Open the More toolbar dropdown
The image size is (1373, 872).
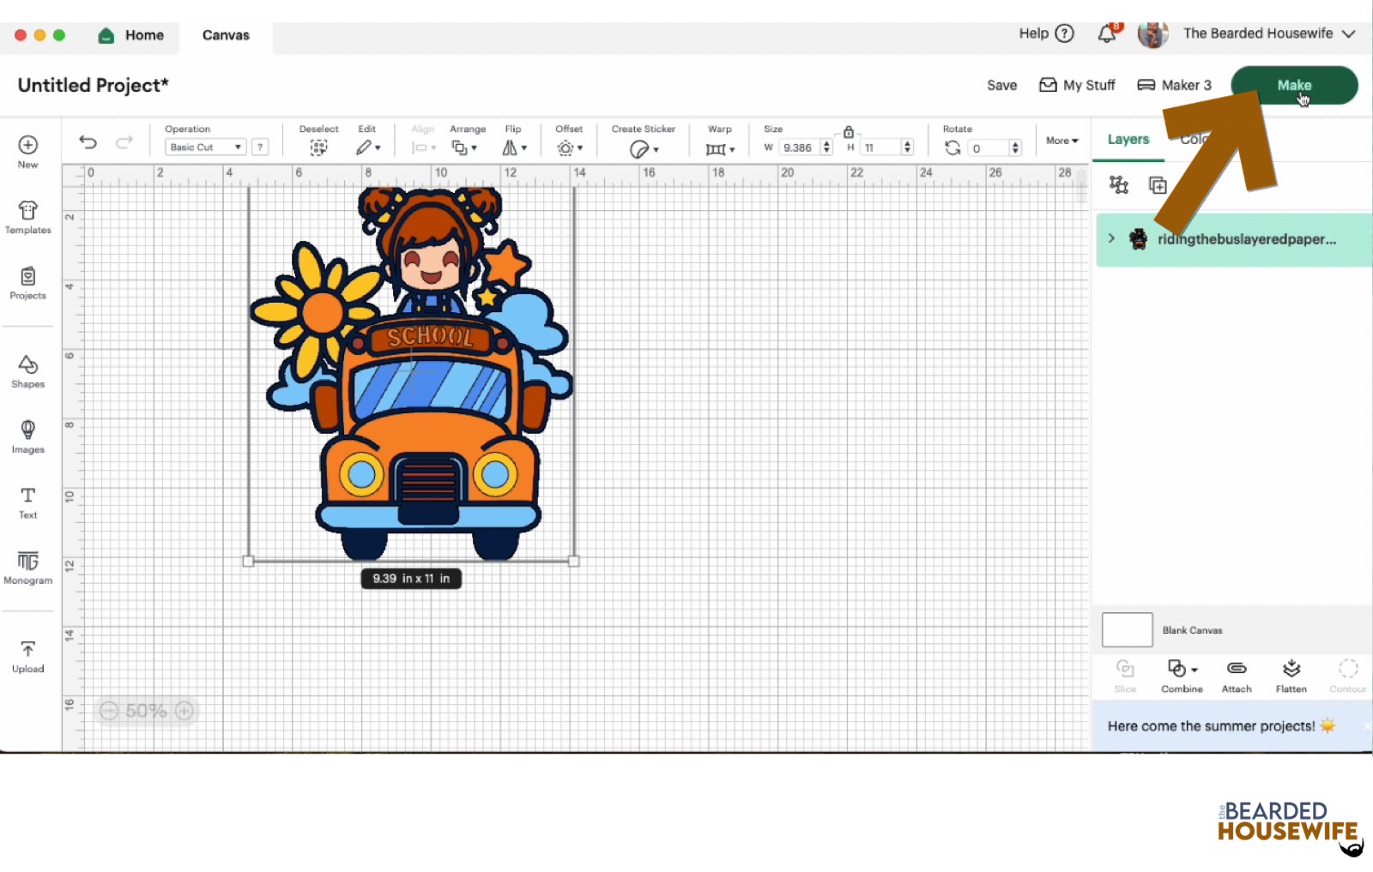[x=1062, y=141]
